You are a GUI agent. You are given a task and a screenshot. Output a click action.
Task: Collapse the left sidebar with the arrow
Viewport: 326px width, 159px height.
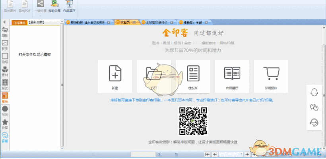pyautogui.click(x=4, y=23)
